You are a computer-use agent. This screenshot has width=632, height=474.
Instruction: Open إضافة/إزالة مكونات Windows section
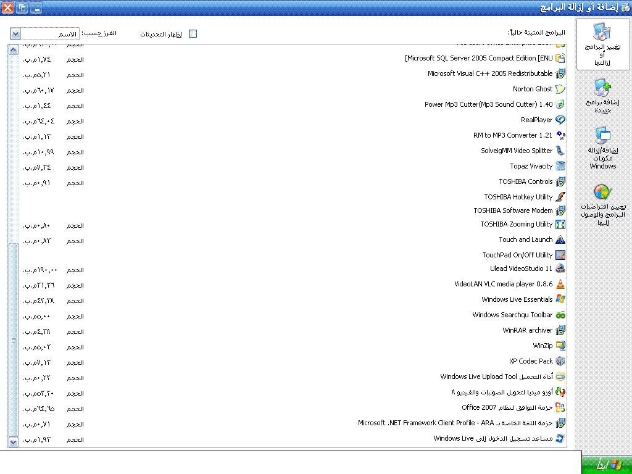pos(602,148)
